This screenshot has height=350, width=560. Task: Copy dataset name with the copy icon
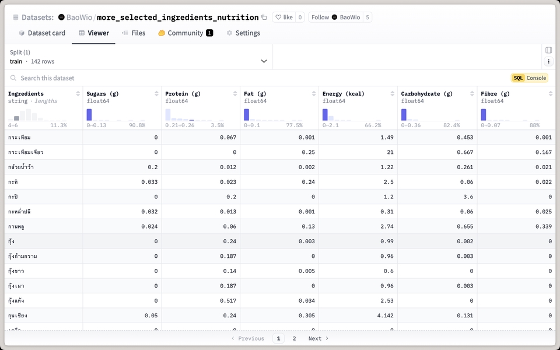[264, 17]
